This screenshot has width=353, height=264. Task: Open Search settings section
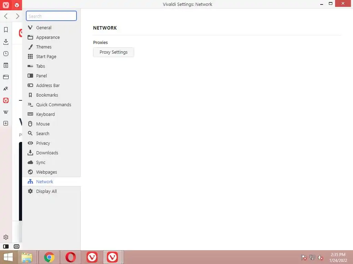51,134
